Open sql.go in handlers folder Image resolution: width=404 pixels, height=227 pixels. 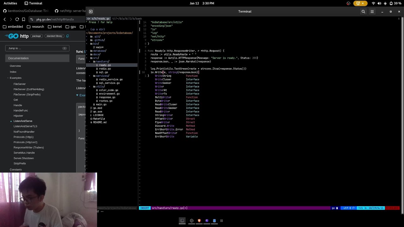point(104,72)
